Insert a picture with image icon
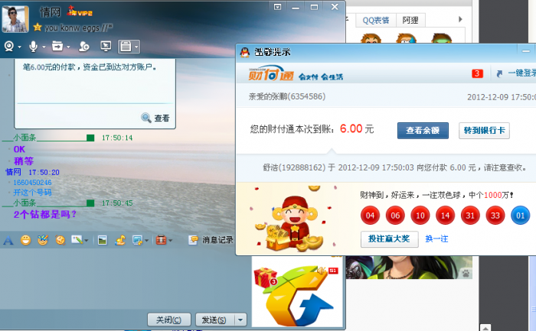536x331 pixels. [102, 240]
